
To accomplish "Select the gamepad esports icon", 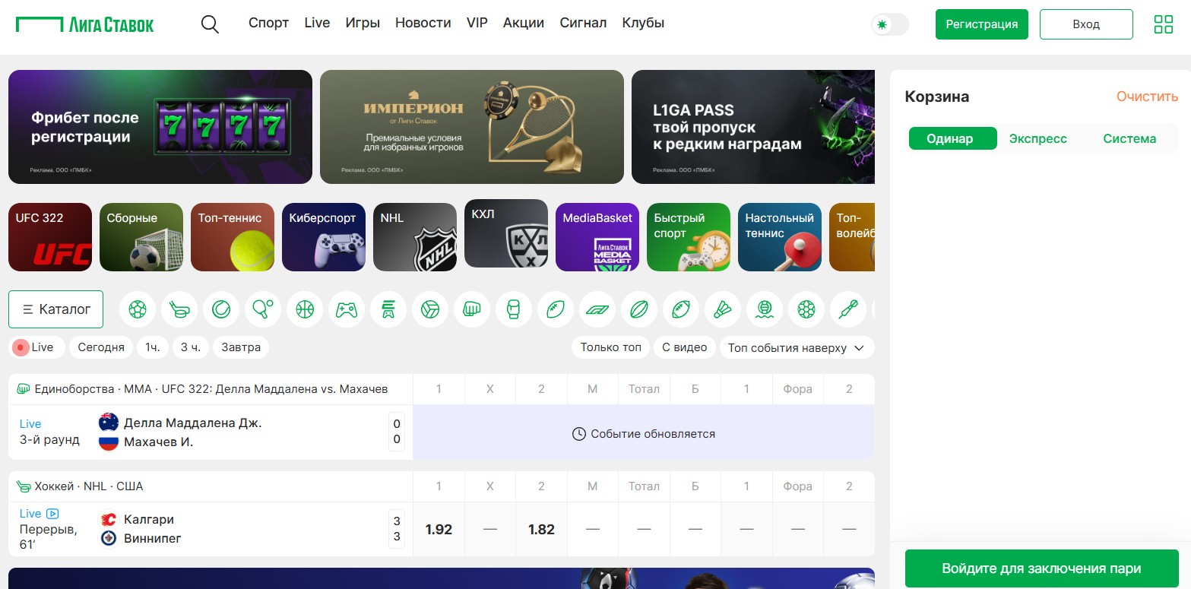I will click(x=347, y=309).
